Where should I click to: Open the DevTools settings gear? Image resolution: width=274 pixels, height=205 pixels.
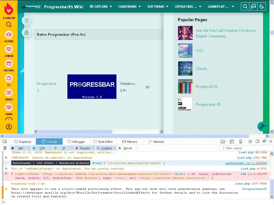click(250, 141)
